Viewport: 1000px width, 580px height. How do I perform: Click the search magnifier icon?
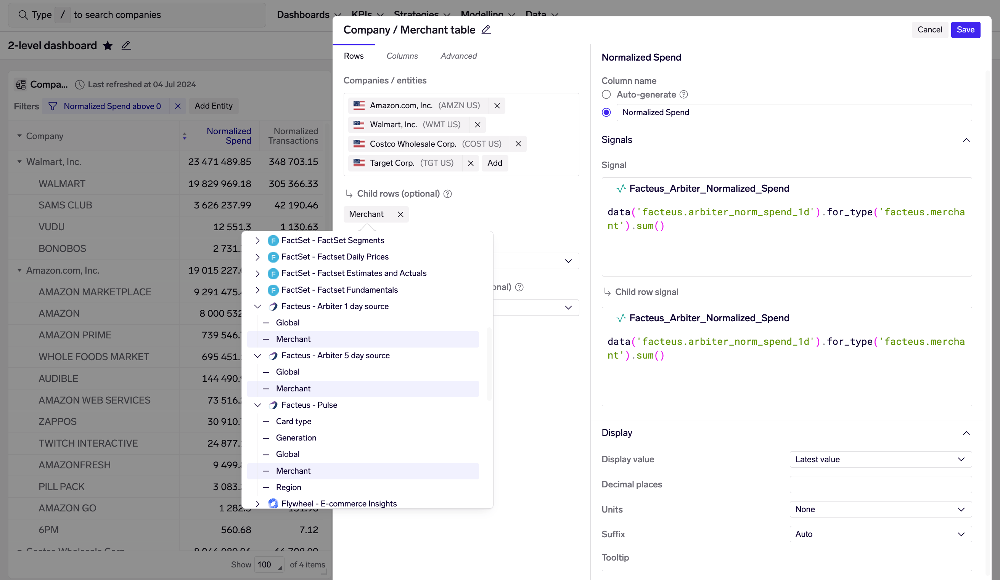coord(23,14)
